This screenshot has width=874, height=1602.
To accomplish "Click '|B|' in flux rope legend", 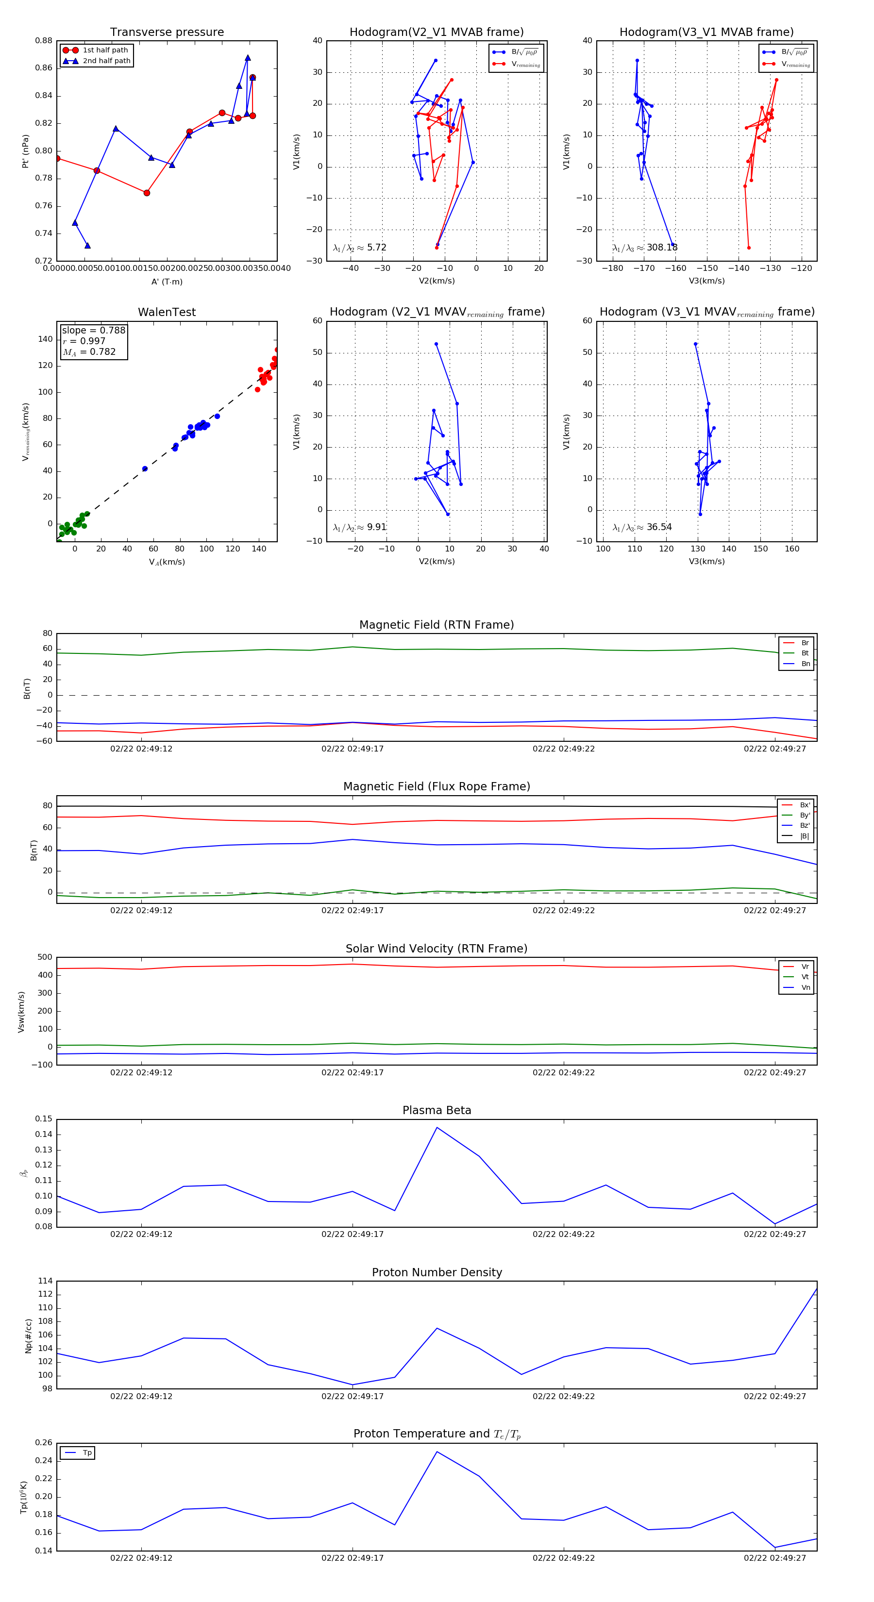I will (796, 836).
